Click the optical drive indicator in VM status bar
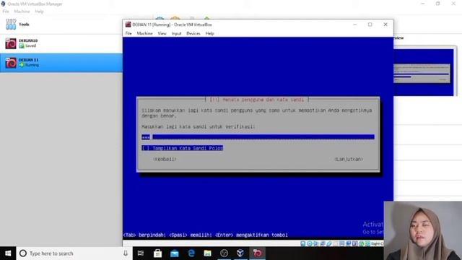 tap(310, 243)
